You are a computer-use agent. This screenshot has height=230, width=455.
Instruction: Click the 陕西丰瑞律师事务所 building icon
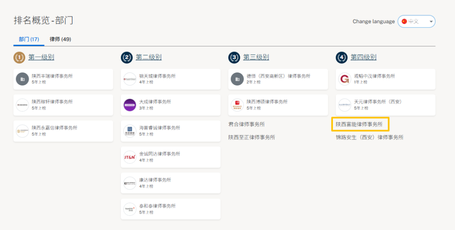tap(22, 79)
